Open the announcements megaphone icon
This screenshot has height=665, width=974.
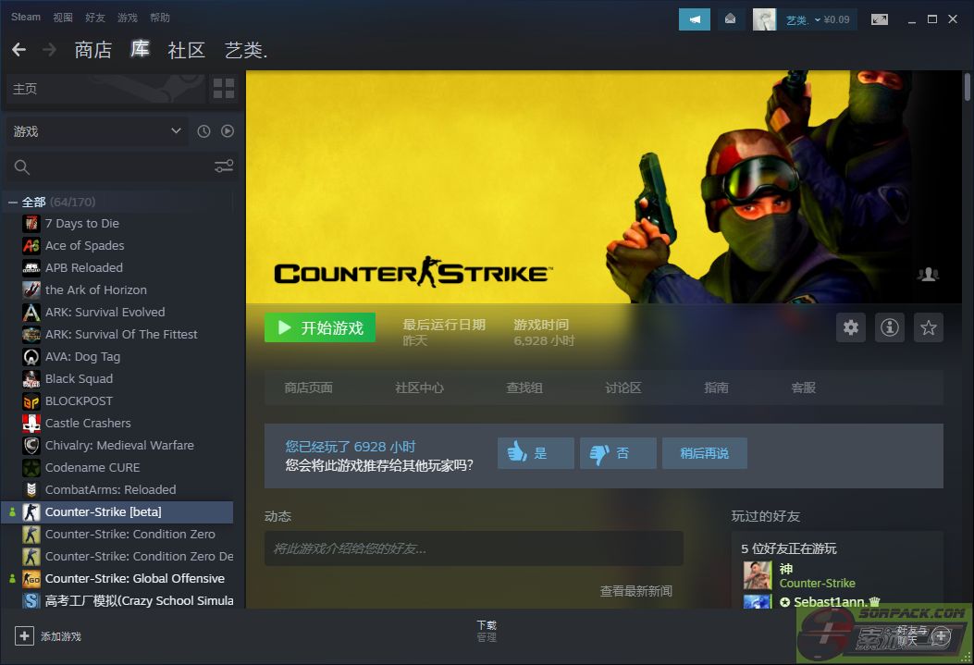[x=695, y=19]
